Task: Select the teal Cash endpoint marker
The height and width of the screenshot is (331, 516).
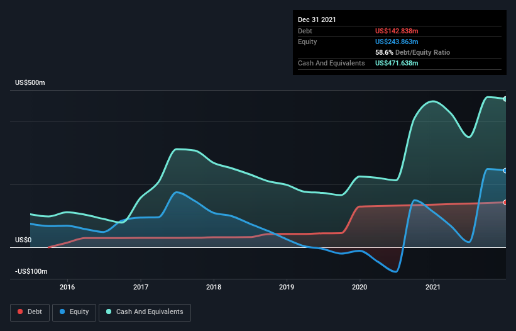Action: [x=505, y=99]
